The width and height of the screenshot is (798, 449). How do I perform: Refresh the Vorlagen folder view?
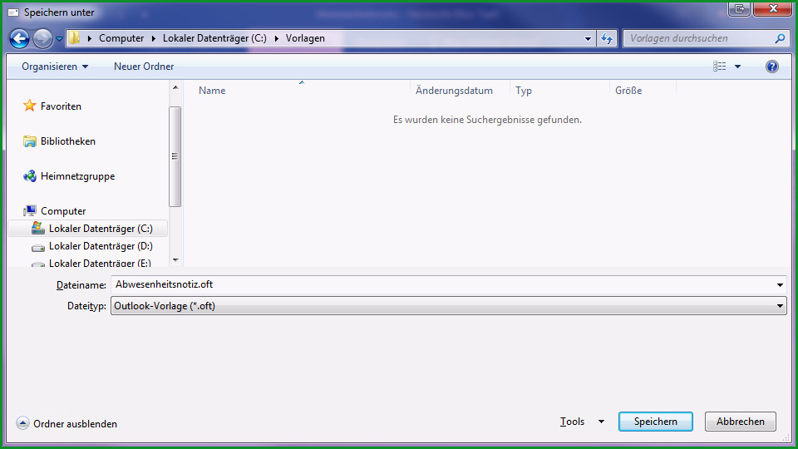click(x=607, y=38)
